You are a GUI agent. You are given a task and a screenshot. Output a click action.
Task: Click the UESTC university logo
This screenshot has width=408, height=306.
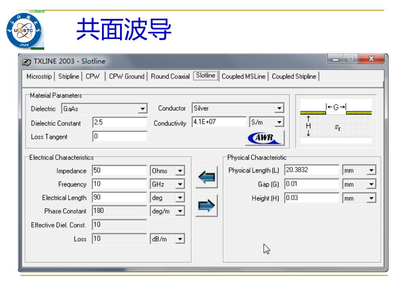click(x=24, y=31)
